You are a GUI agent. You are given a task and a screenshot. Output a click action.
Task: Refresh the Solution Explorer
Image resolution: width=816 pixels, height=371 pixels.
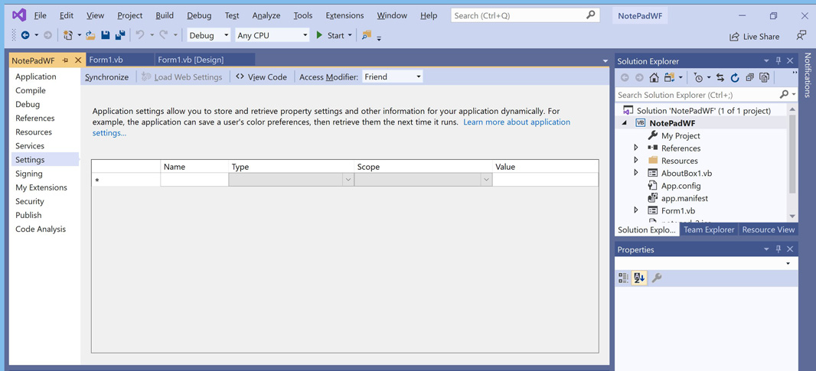pos(735,77)
